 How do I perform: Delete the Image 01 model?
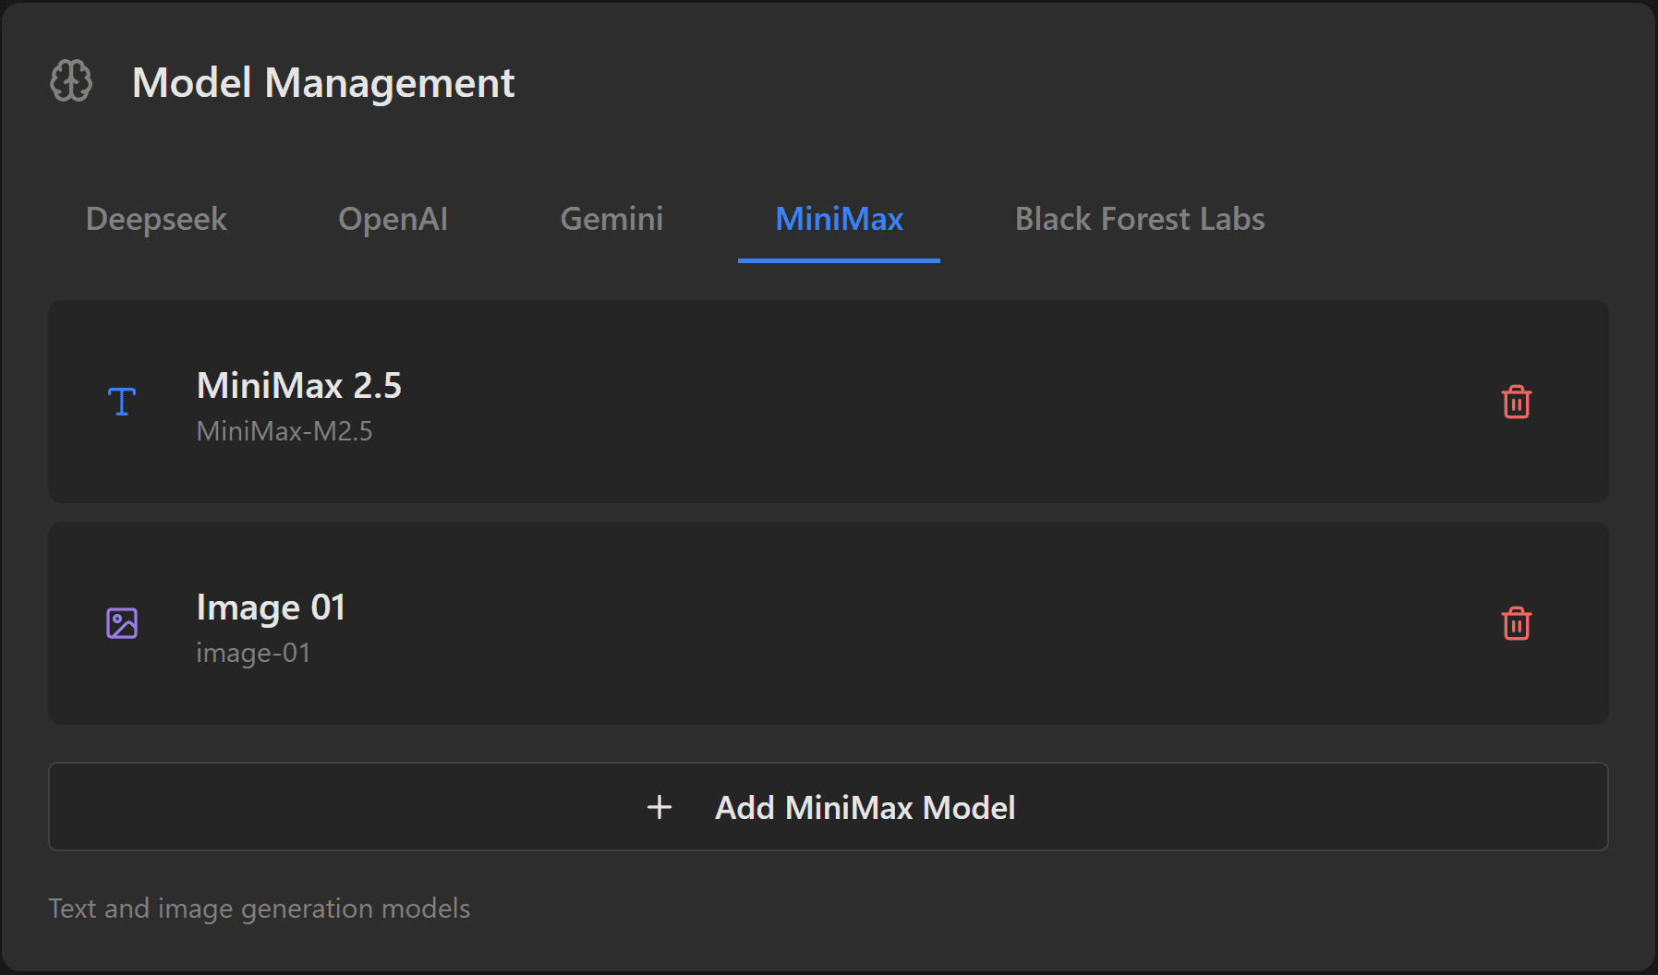coord(1518,623)
